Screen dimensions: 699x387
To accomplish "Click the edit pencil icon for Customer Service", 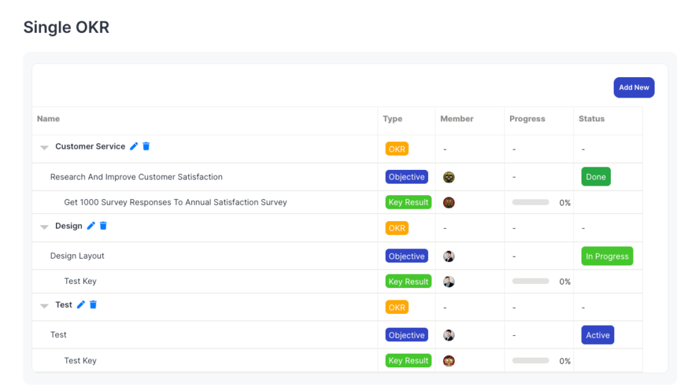I will [x=134, y=146].
